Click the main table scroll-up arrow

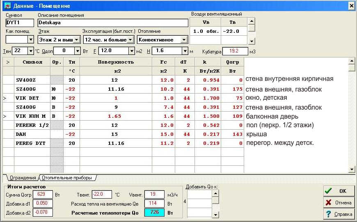(x=352, y=61)
